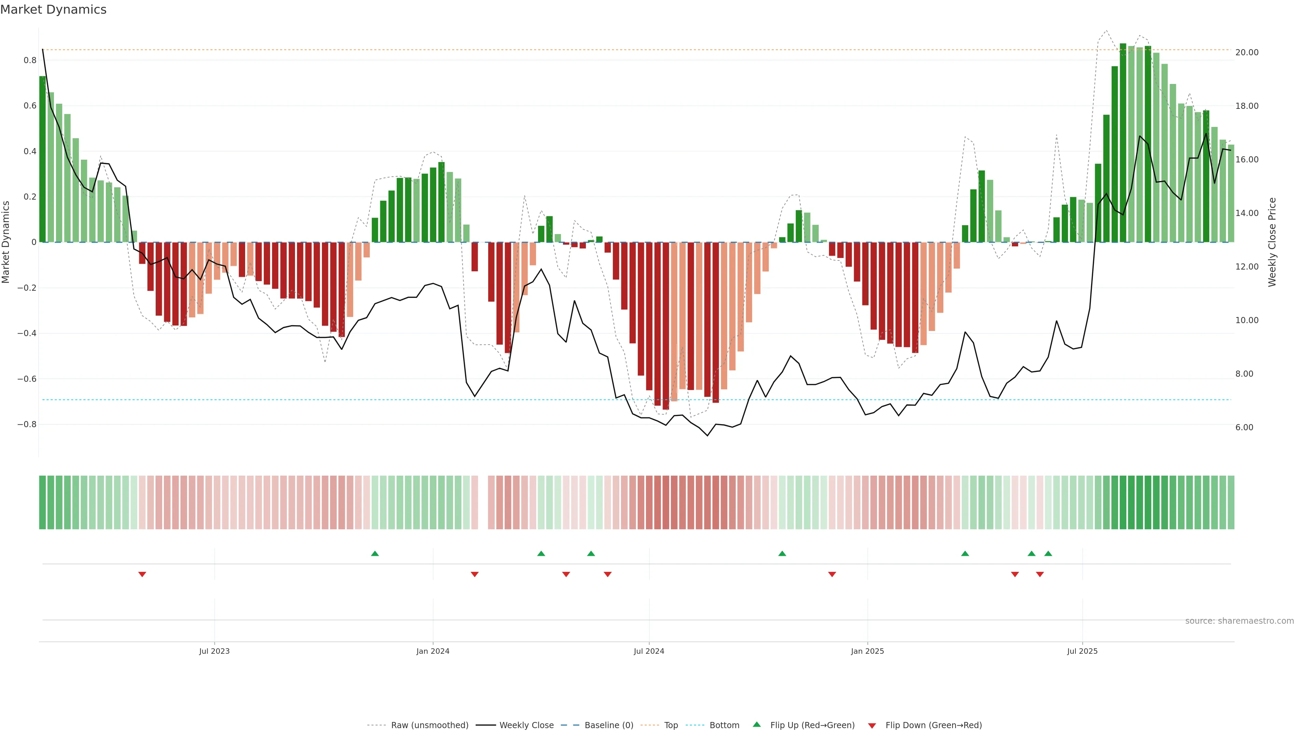
Task: Click the red flip-down marker just before Jan 2025
Action: tap(832, 574)
